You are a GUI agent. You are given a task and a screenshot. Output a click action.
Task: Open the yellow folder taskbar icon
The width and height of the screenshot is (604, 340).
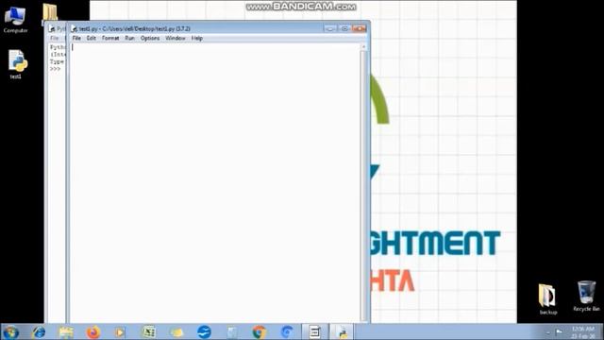(176, 331)
